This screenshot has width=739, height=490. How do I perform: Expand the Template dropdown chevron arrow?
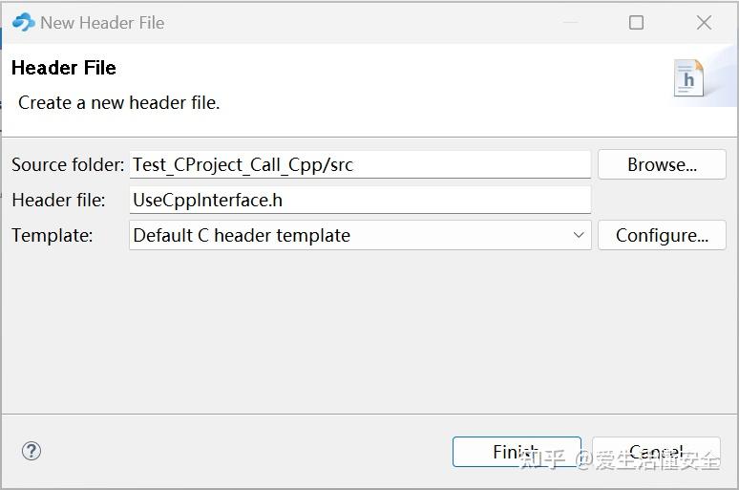coord(579,235)
